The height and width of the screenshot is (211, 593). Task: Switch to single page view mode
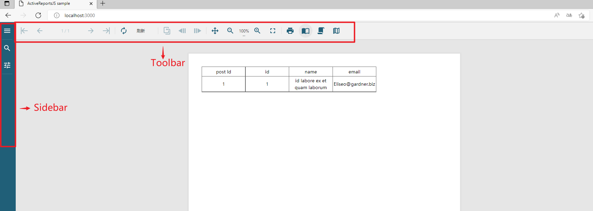click(306, 31)
